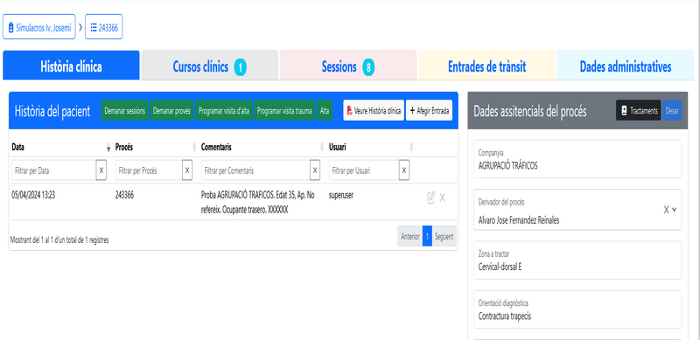Screen dimensions: 700x340
Task: Sort by the Comentaris column sort arrows
Action: [x=322, y=147]
